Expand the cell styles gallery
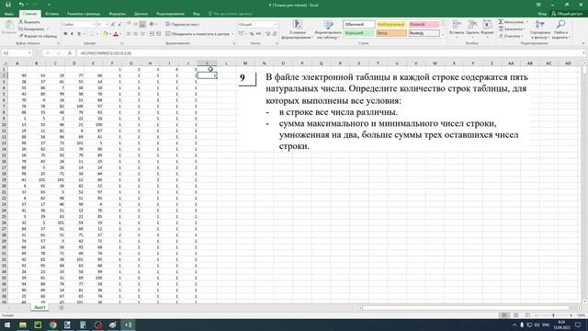Image resolution: width=588 pixels, height=331 pixels. tap(443, 35)
